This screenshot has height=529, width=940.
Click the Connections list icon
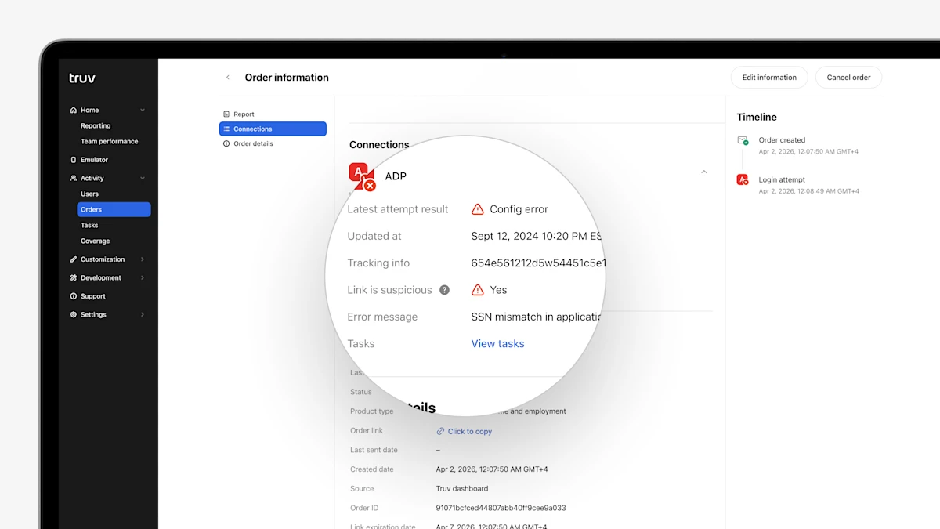226,129
